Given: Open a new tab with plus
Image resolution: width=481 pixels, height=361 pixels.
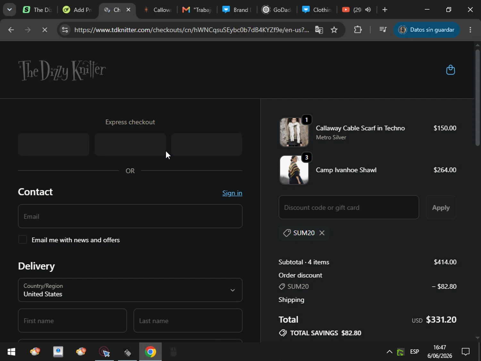Looking at the screenshot, I should [385, 10].
